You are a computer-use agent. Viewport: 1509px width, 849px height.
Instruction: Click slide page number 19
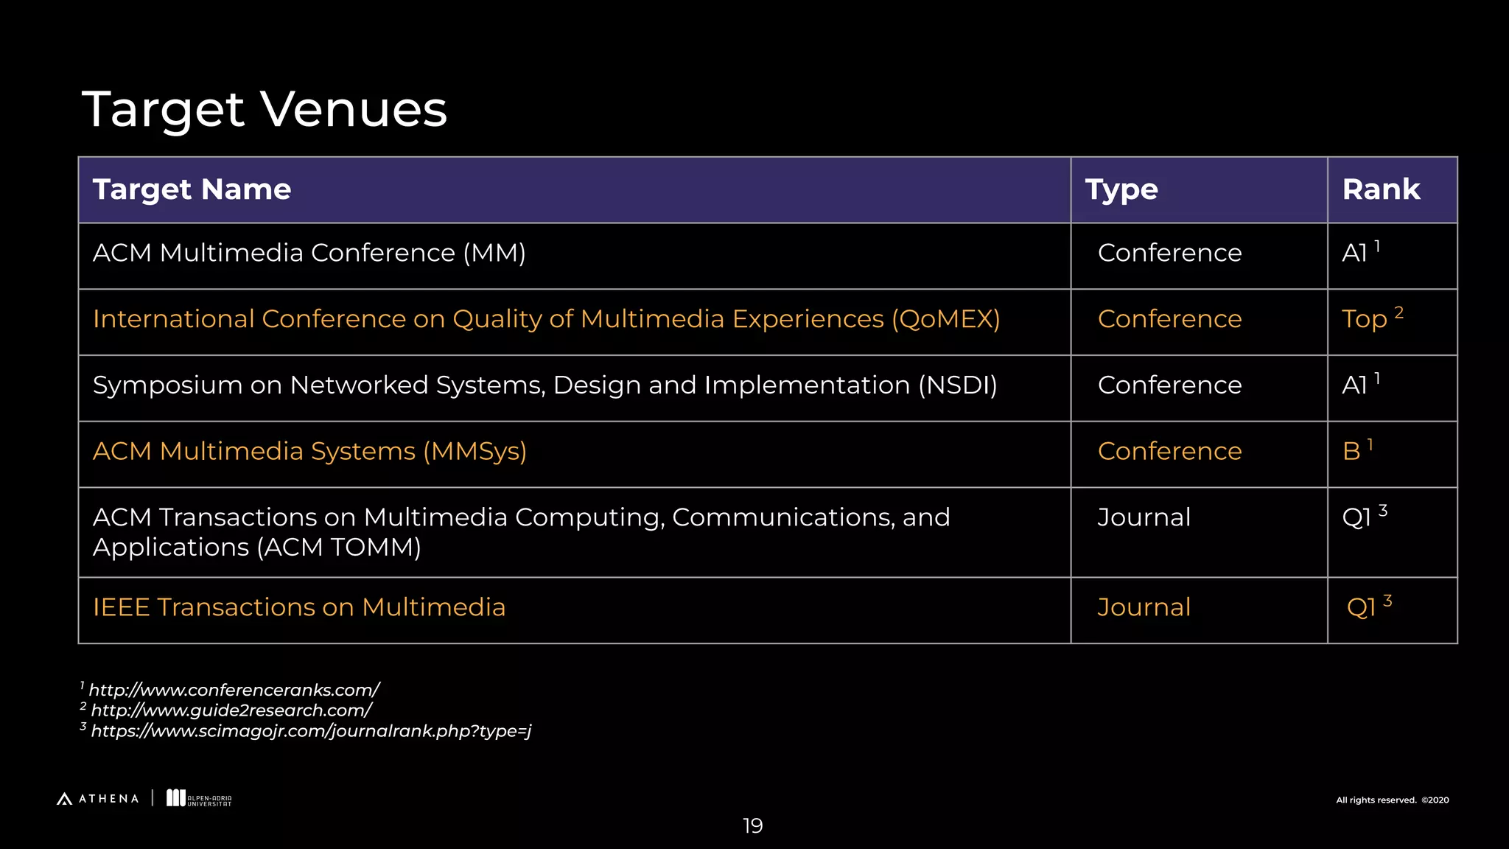[x=752, y=825]
